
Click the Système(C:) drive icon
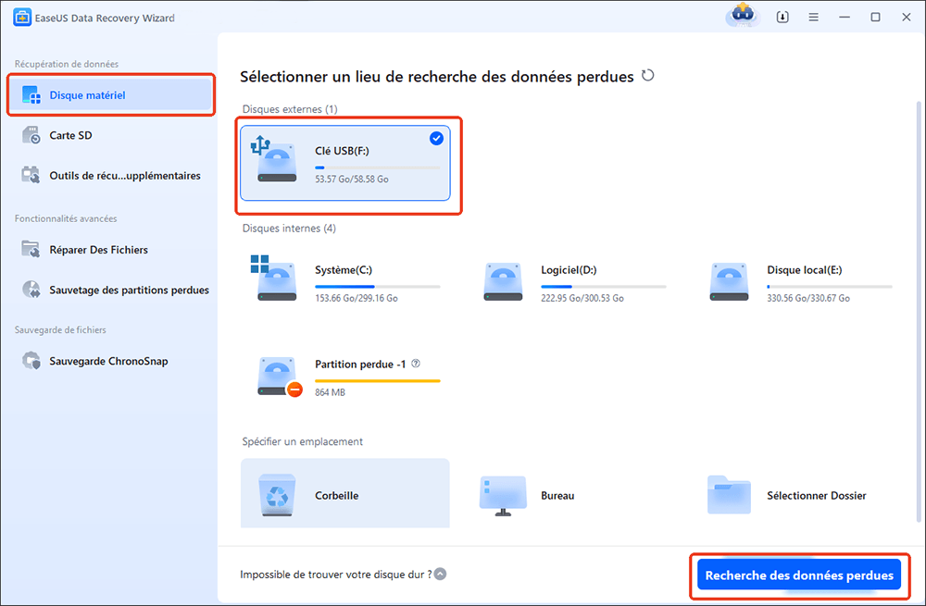click(x=275, y=278)
